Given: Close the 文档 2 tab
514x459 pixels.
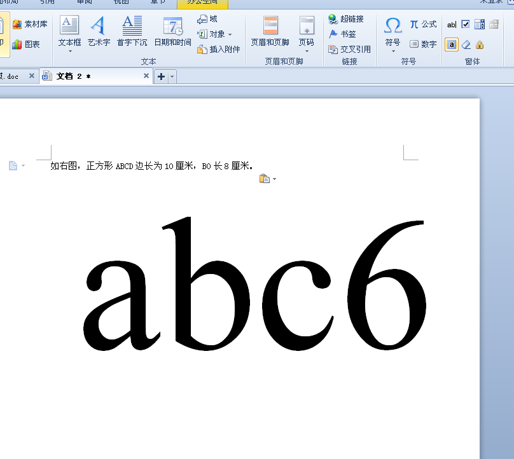Looking at the screenshot, I should (x=146, y=76).
